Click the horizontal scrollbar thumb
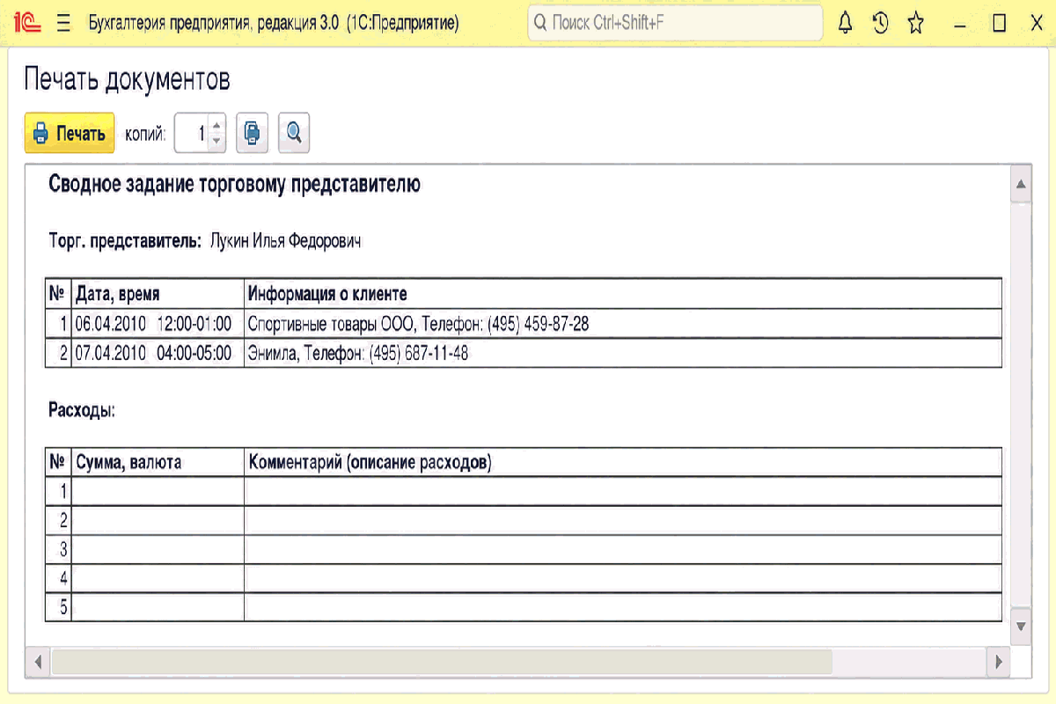The width and height of the screenshot is (1056, 704). (442, 661)
